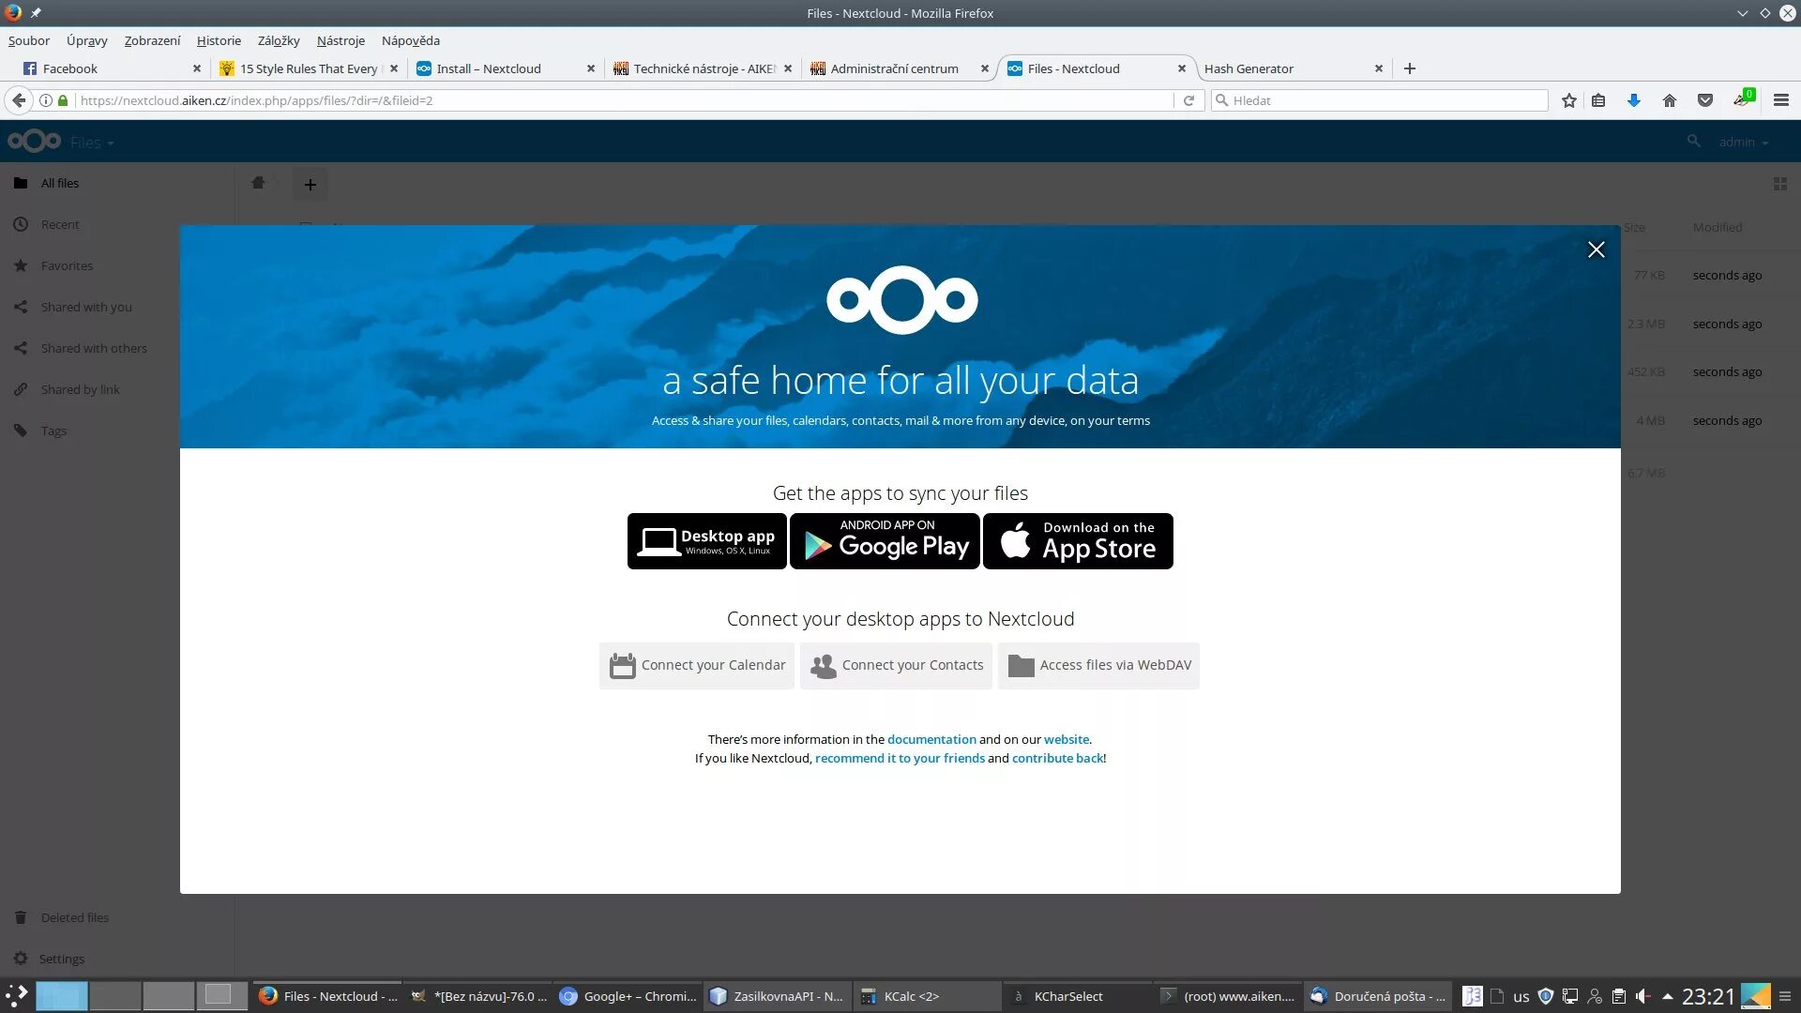Open Shared with you sidebar section

(x=85, y=307)
